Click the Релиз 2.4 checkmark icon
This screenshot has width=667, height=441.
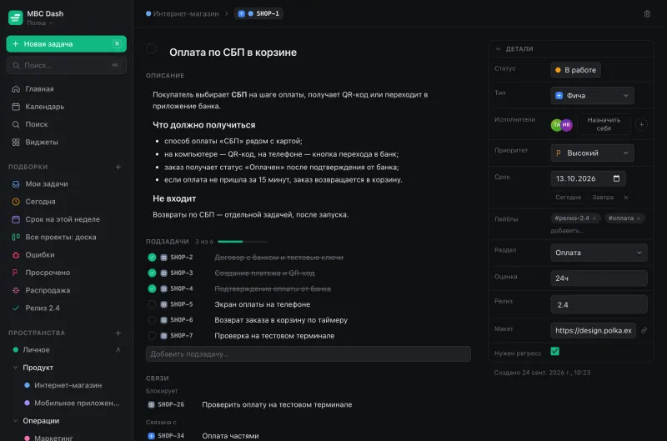[x=16, y=308]
